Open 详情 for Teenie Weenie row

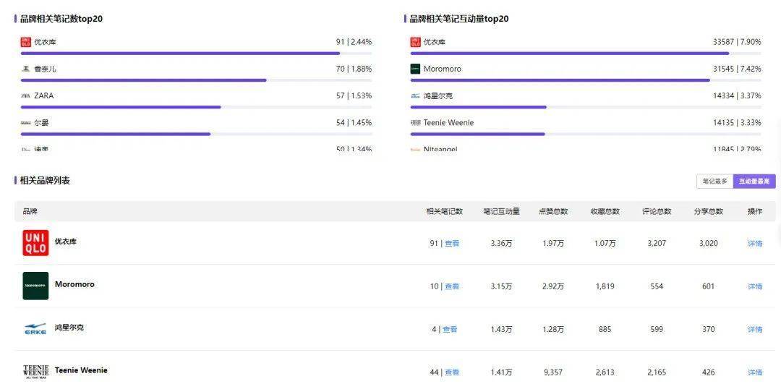pos(754,372)
